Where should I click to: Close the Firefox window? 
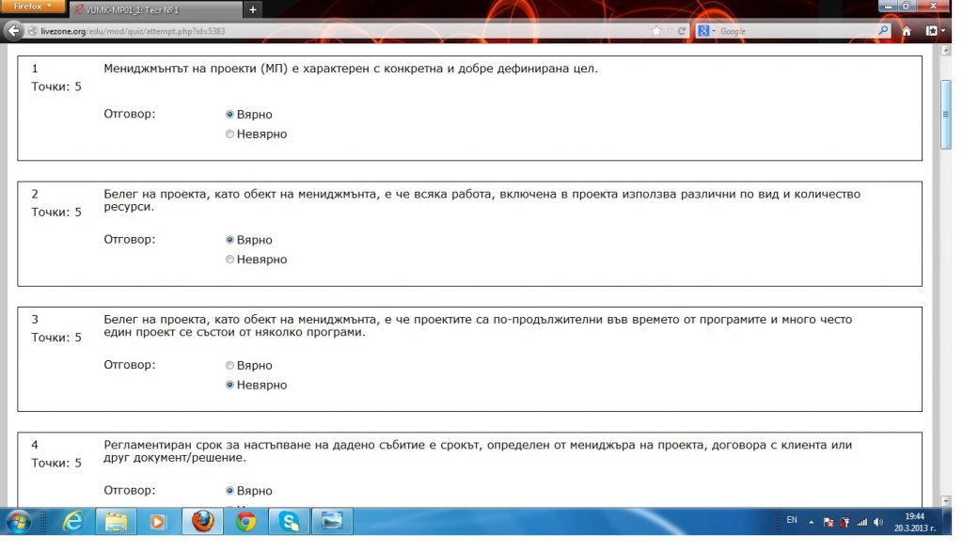point(933,6)
